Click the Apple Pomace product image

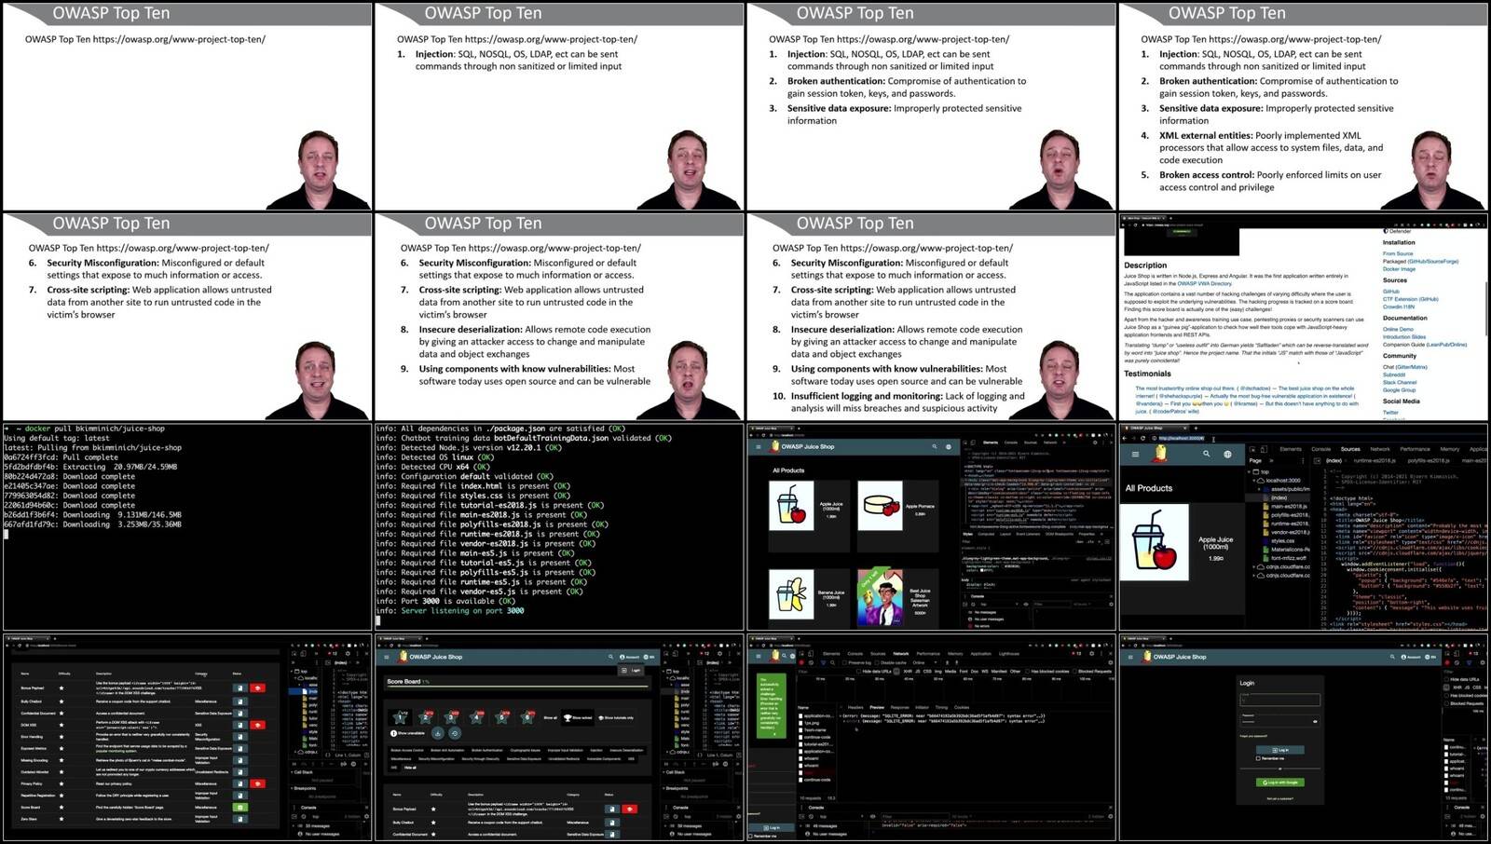point(881,506)
